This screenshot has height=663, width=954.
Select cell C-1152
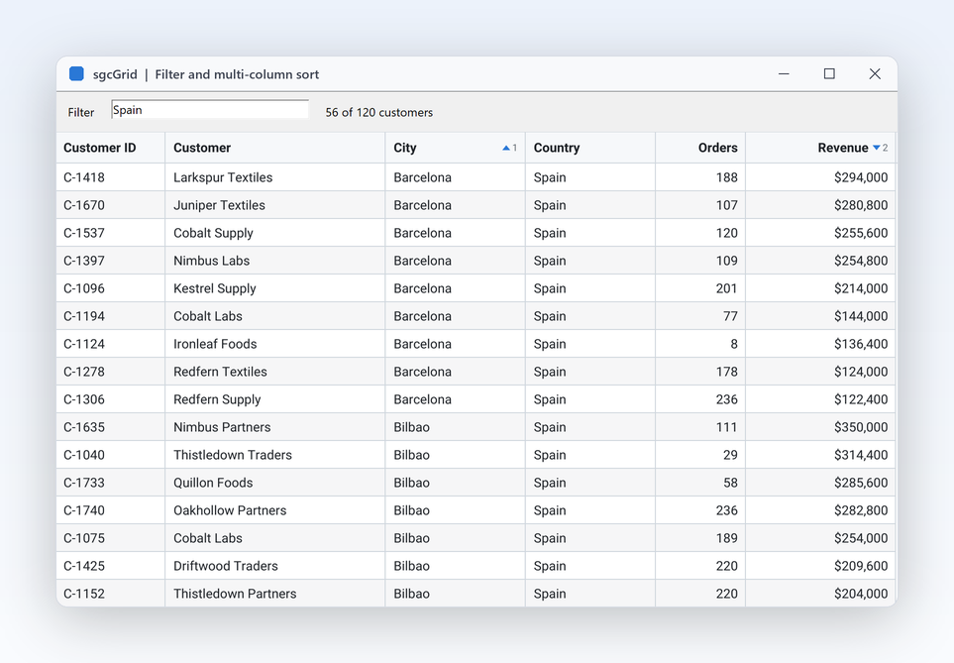[x=111, y=594]
